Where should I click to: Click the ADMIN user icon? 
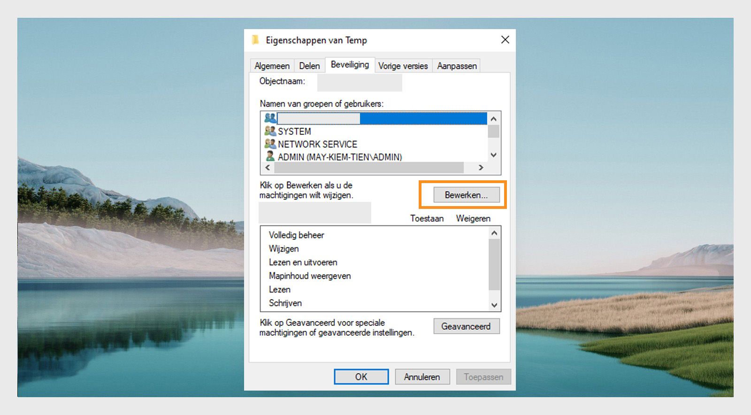270,156
